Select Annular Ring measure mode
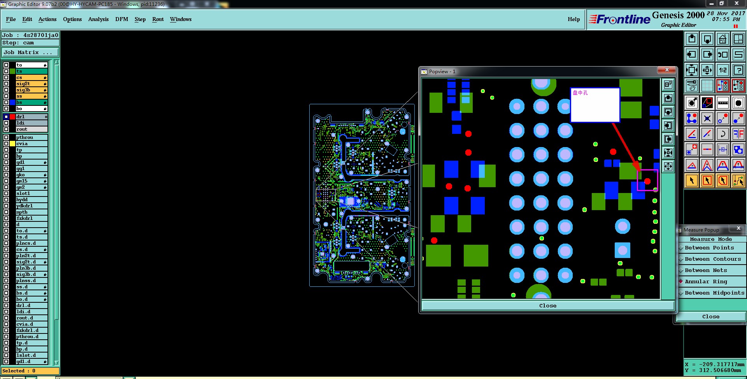 [712, 282]
